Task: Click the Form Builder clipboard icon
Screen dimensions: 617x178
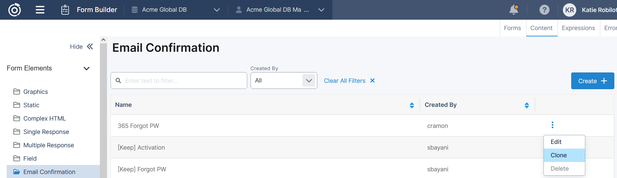Action: pyautogui.click(x=65, y=10)
